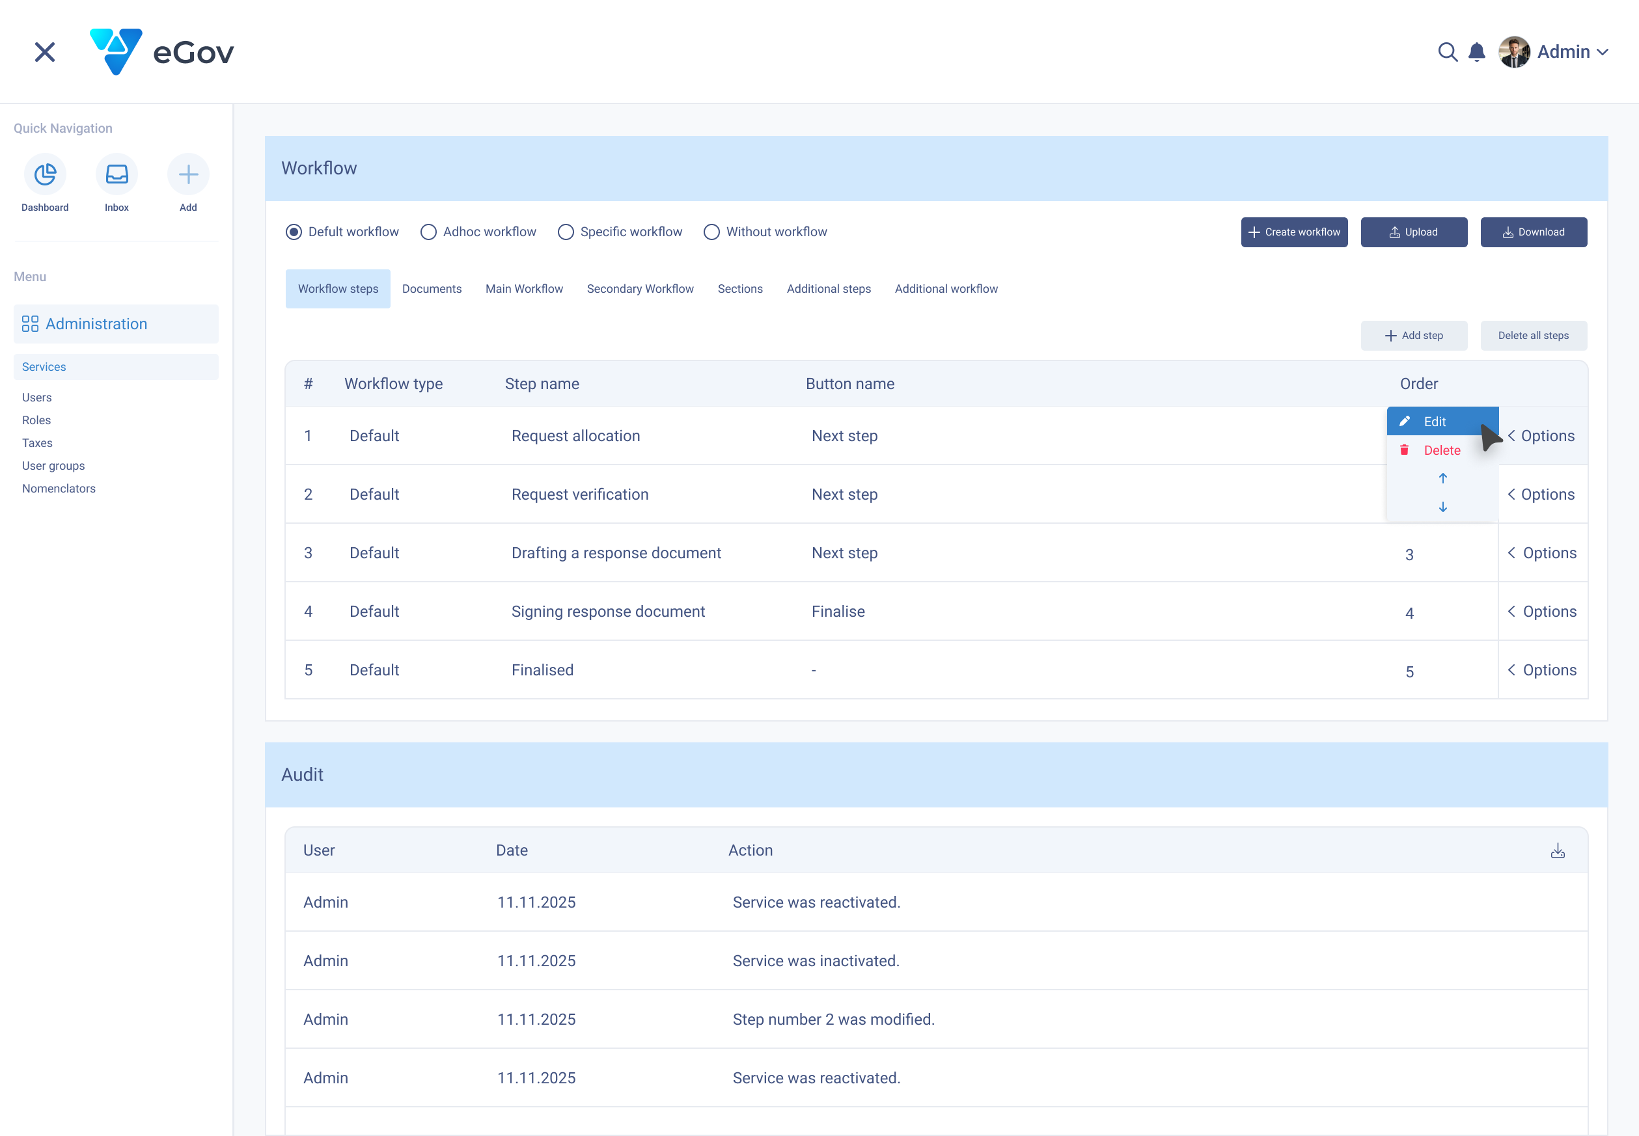1639x1136 pixels.
Task: Switch to the Documents tab
Action: coord(432,289)
